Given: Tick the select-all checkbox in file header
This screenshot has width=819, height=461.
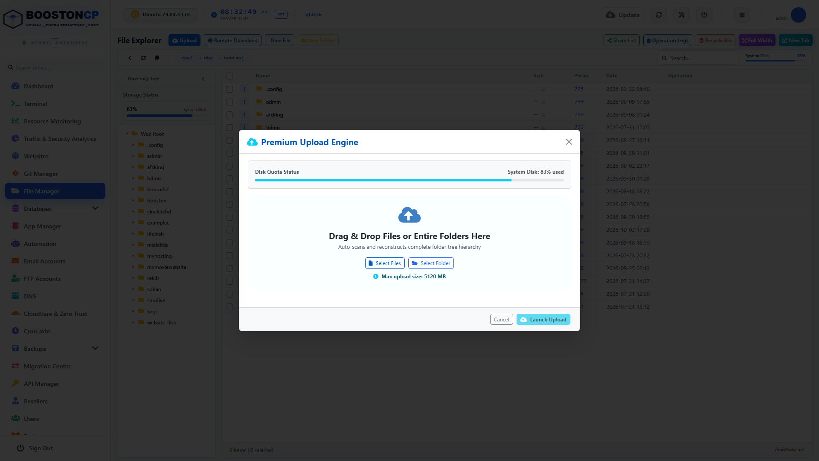Looking at the screenshot, I should click(229, 76).
